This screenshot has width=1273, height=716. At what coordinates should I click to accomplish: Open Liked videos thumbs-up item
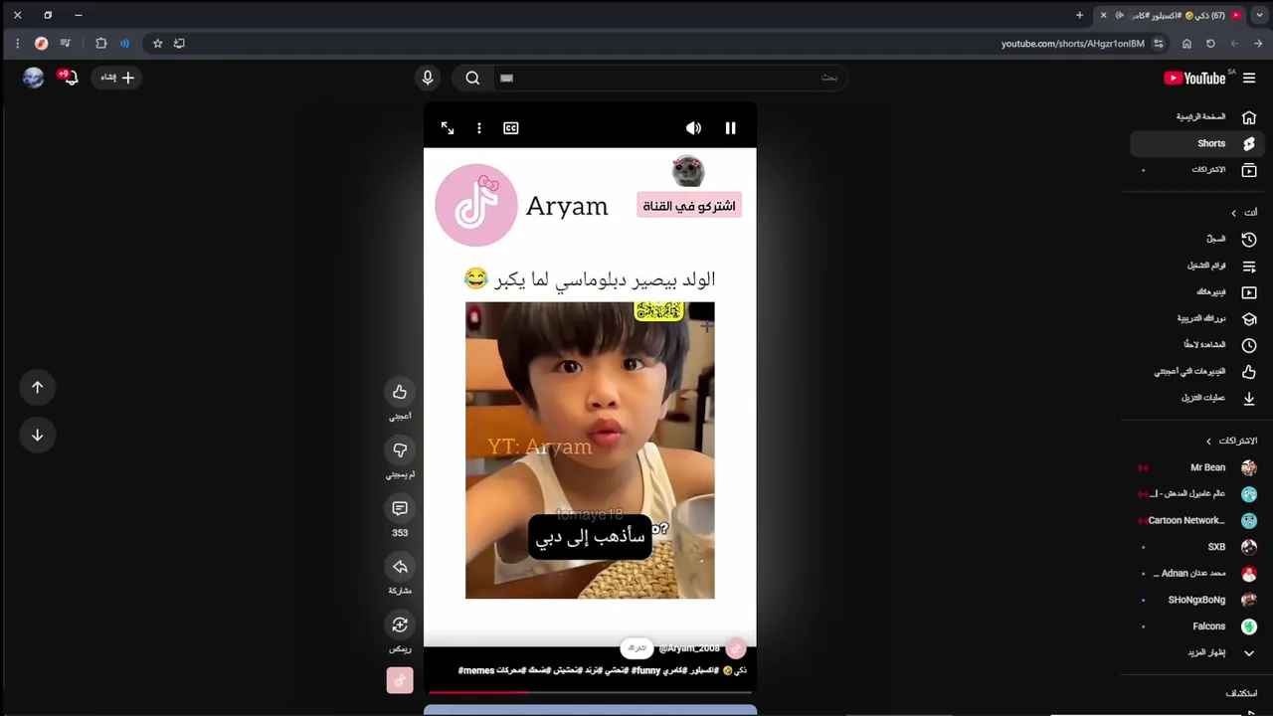1197,372
